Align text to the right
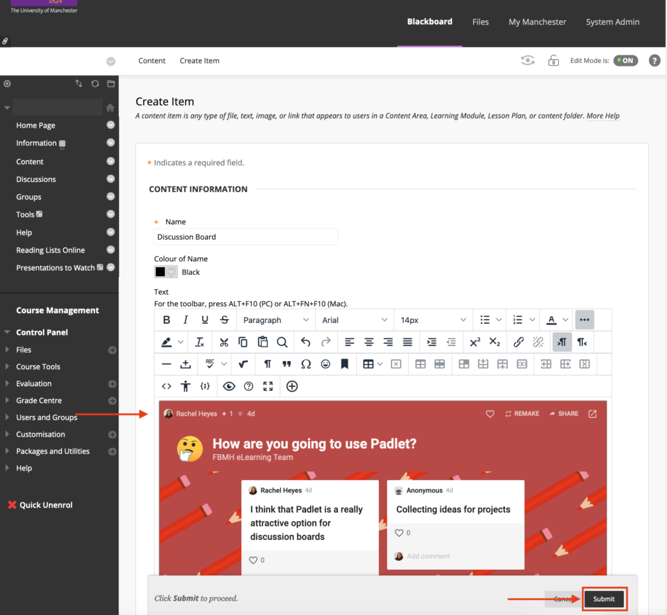 click(x=388, y=342)
